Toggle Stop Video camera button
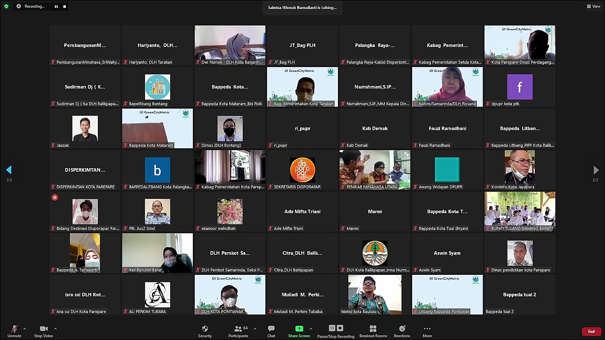This screenshot has width=605, height=340. coord(43,331)
